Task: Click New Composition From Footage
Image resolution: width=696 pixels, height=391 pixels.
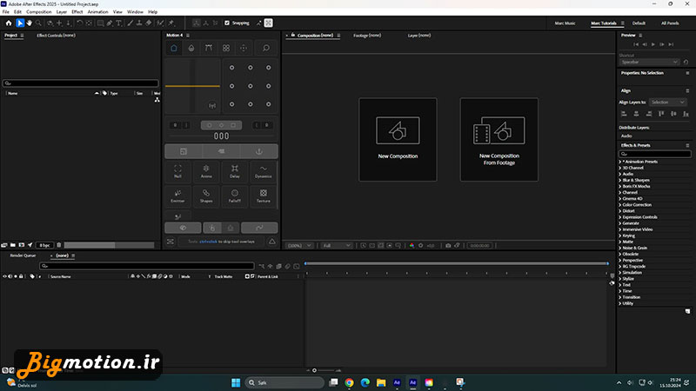Action: point(499,139)
